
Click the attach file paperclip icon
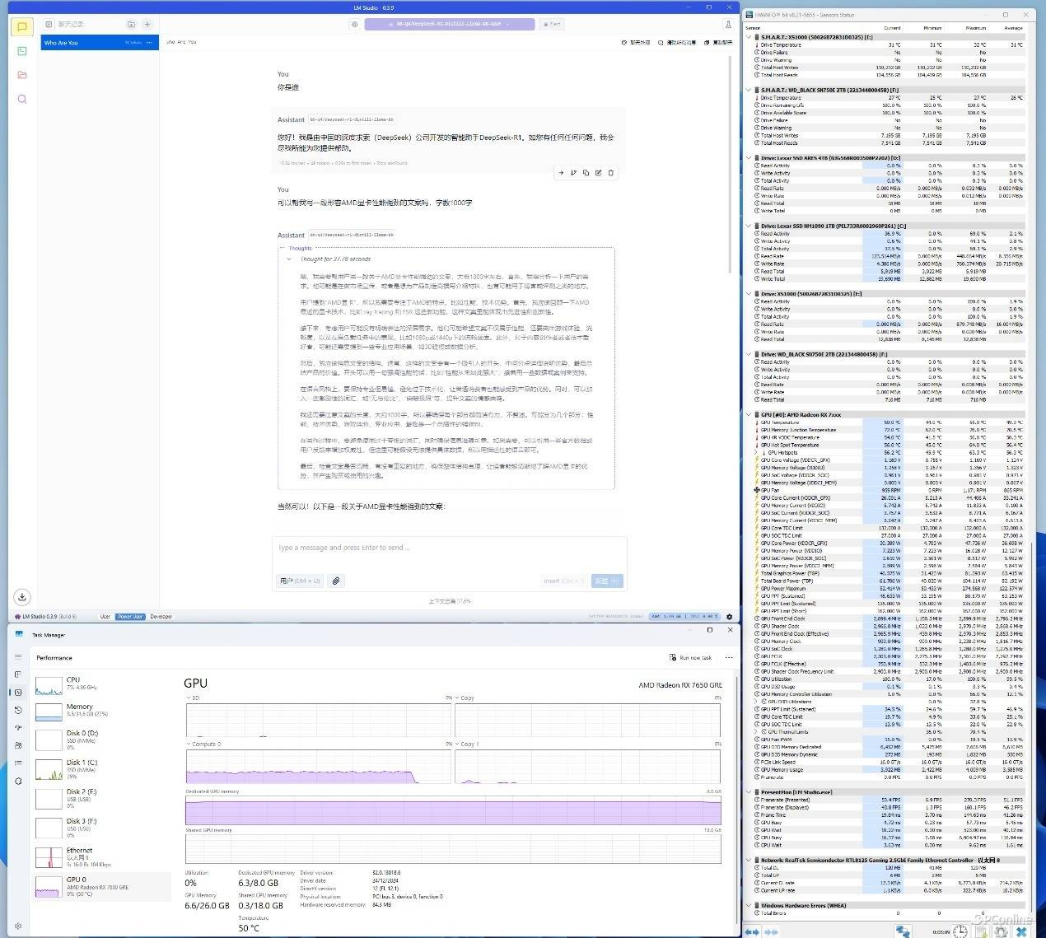coord(336,581)
